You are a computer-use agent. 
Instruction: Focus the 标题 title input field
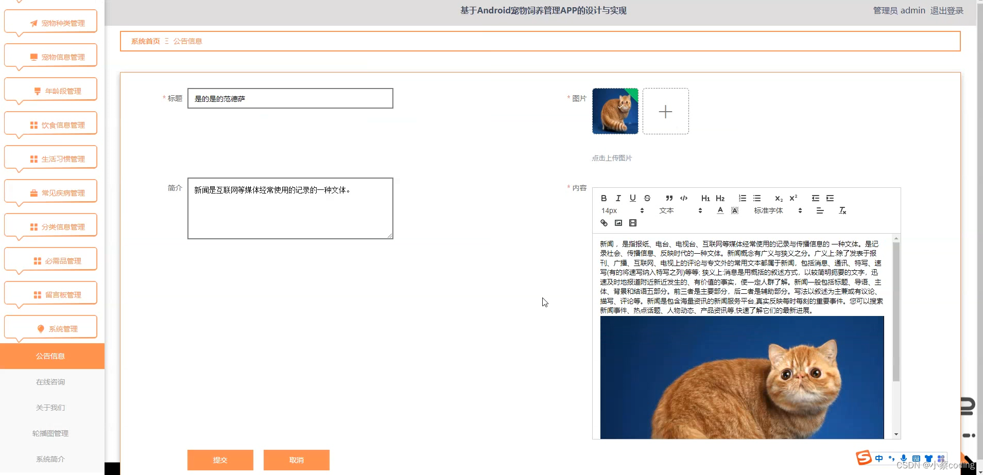[x=290, y=98]
